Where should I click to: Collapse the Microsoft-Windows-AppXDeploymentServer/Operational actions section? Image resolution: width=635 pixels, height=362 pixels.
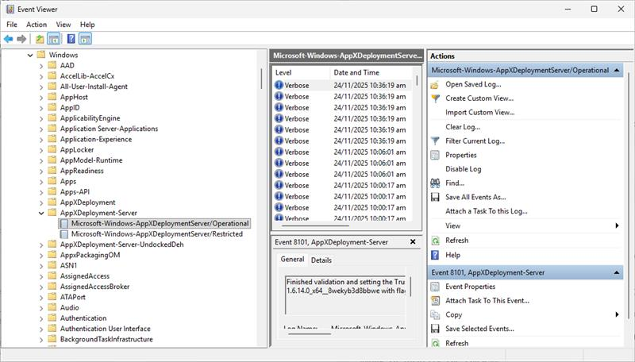617,71
